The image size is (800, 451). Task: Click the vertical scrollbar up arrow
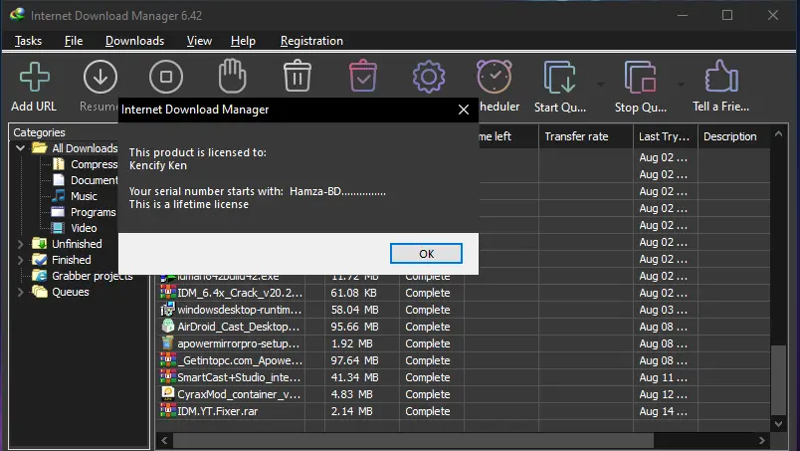778,133
